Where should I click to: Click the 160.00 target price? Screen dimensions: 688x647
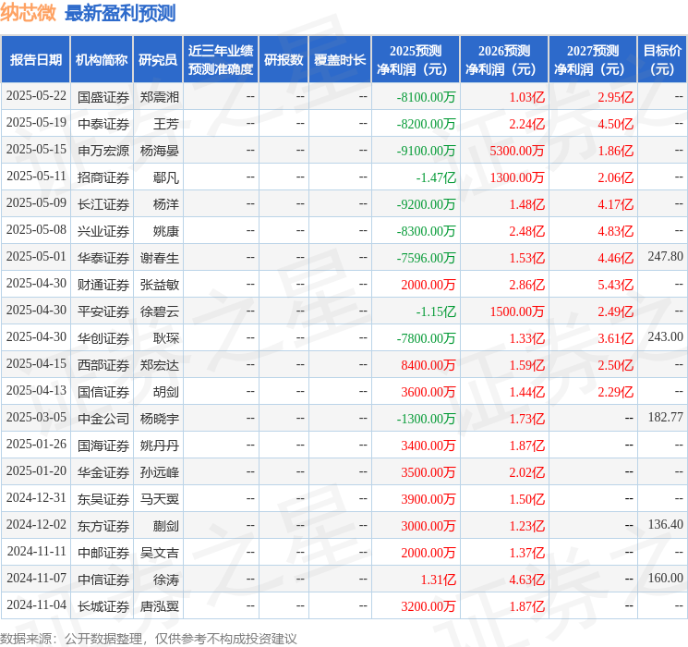[x=666, y=578]
